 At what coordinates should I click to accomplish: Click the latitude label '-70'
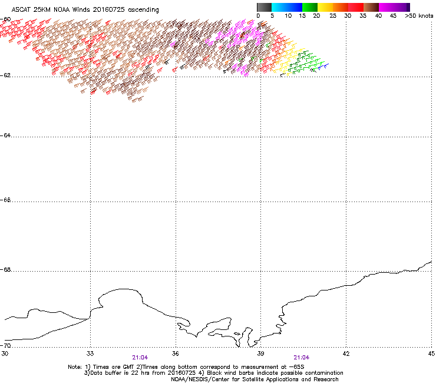point(5,345)
